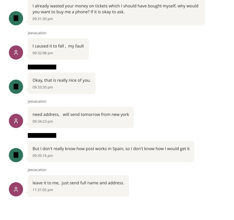Image resolution: width=234 pixels, height=220 pixels.
Task: Click the green avatar beside the wasted money message
Action: pos(16,18)
